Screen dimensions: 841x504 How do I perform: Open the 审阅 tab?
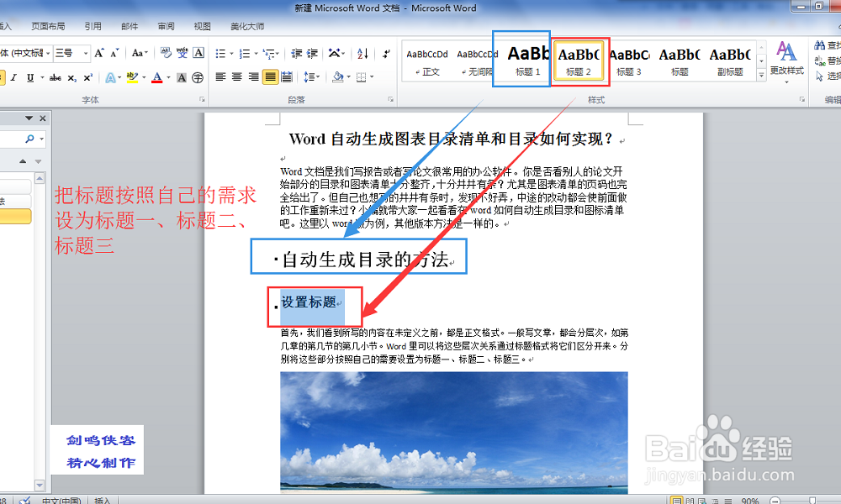pos(166,26)
